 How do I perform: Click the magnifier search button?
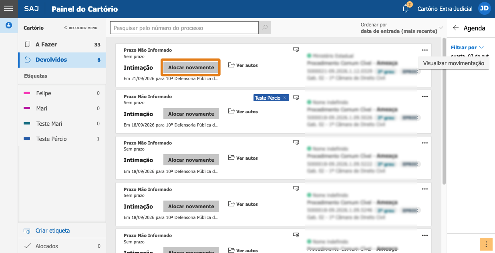[265, 28]
